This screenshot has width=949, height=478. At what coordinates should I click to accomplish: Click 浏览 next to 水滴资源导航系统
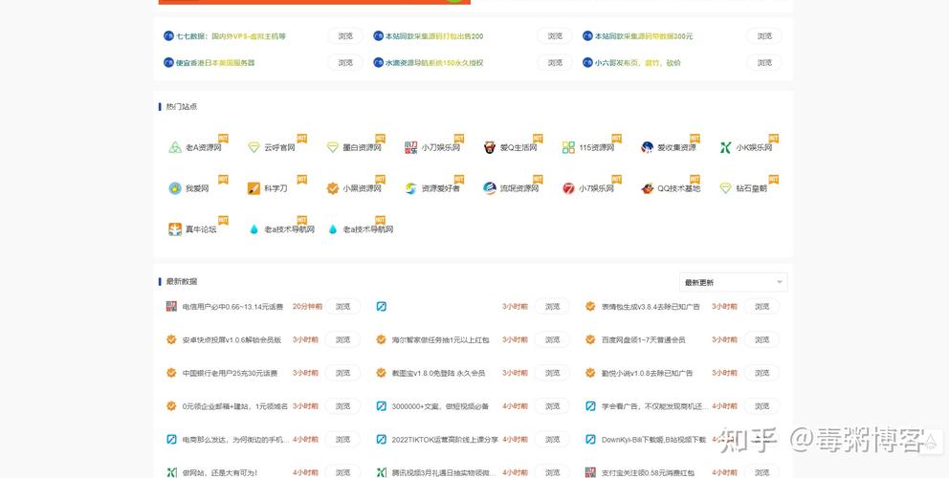coord(555,62)
